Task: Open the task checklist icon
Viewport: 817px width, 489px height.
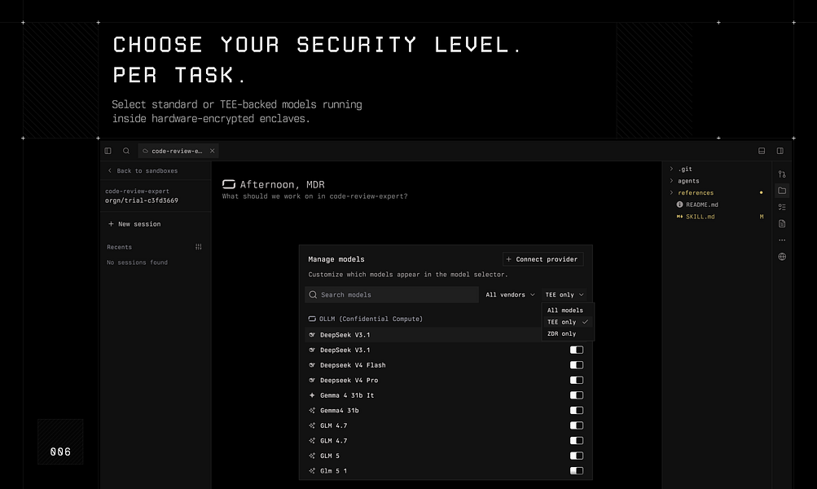Action: [782, 207]
